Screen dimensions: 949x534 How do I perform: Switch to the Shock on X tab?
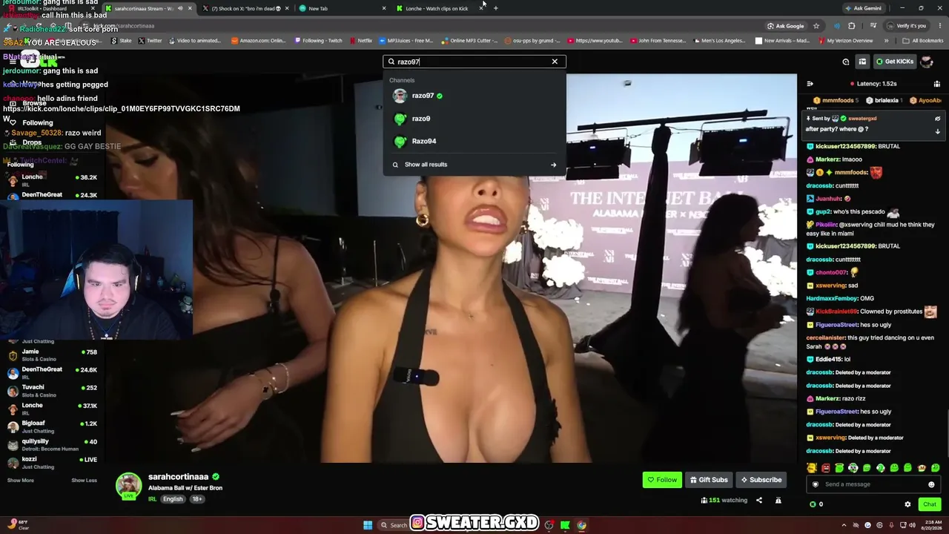tap(245, 8)
